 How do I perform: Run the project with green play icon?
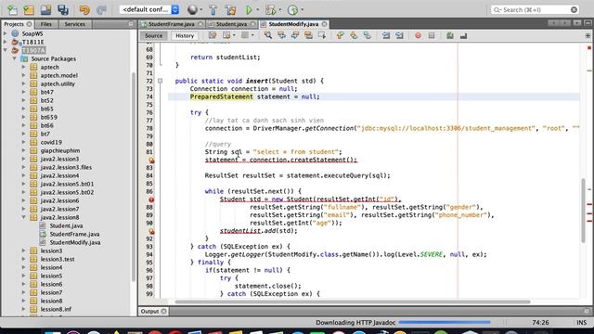[249, 9]
